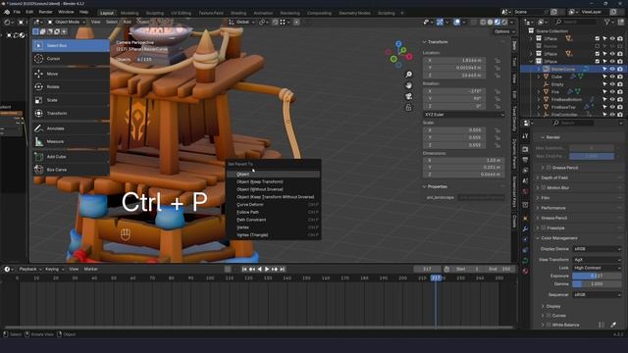Click the Location X value field
This screenshot has height=353, width=628.
pos(454,61)
